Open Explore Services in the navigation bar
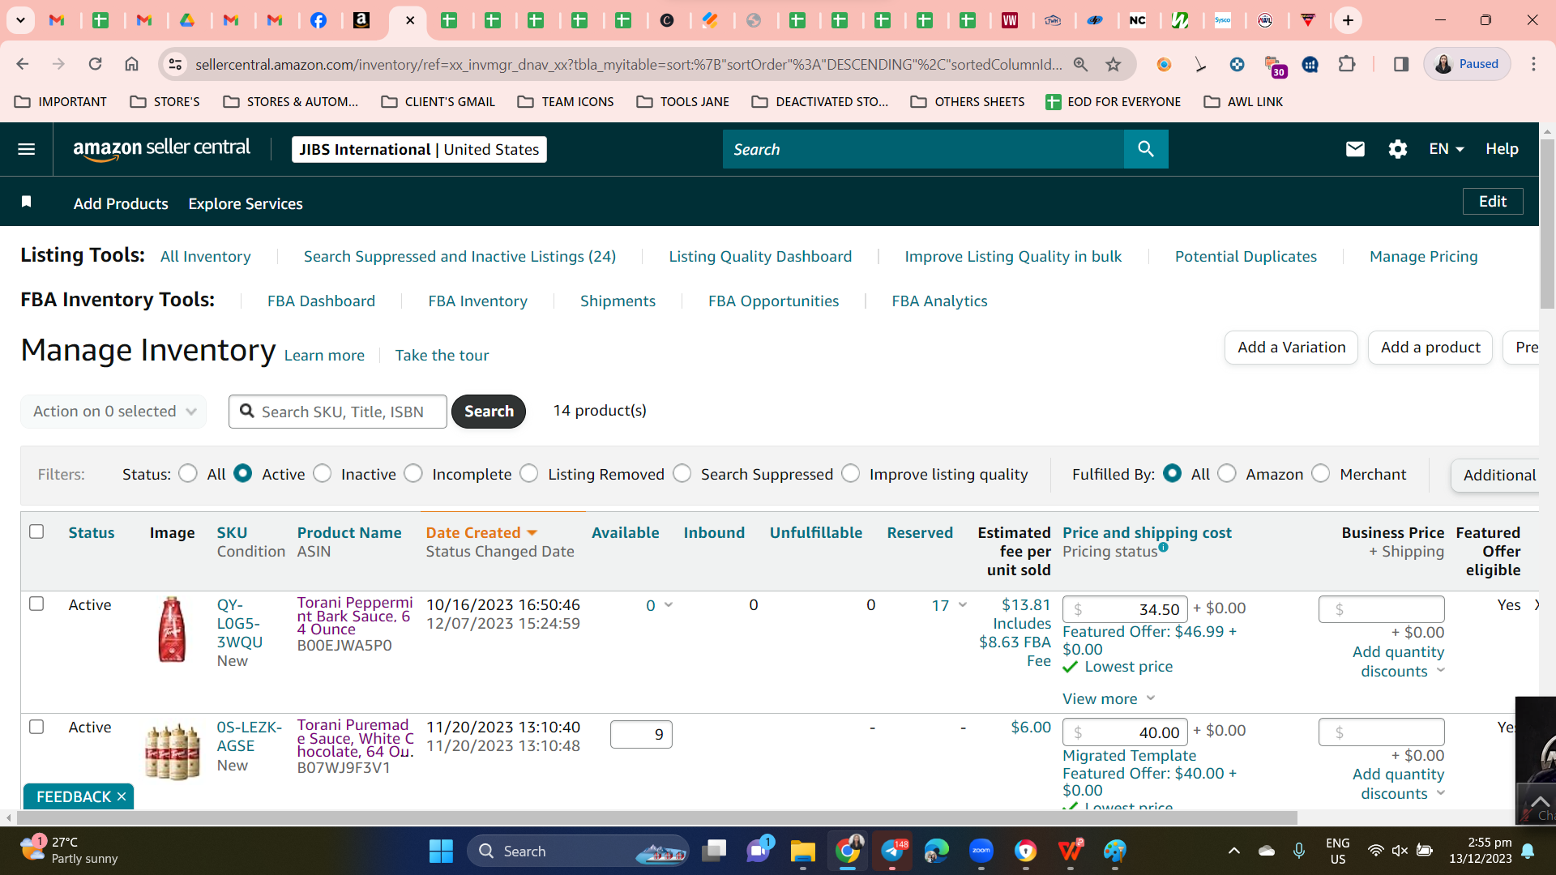This screenshot has height=875, width=1556. [x=246, y=203]
